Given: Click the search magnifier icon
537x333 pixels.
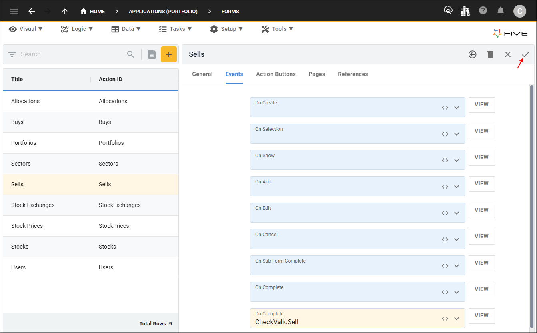Looking at the screenshot, I should click(x=131, y=54).
